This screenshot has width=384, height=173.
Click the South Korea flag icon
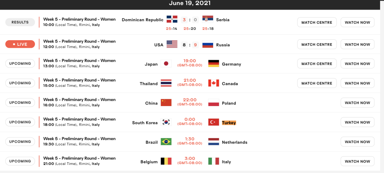coord(166,122)
